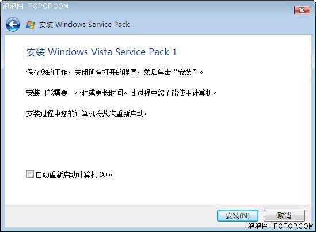Click the 安装 Windows Service Pack window title
This screenshot has height=232, width=316.
click(x=84, y=25)
